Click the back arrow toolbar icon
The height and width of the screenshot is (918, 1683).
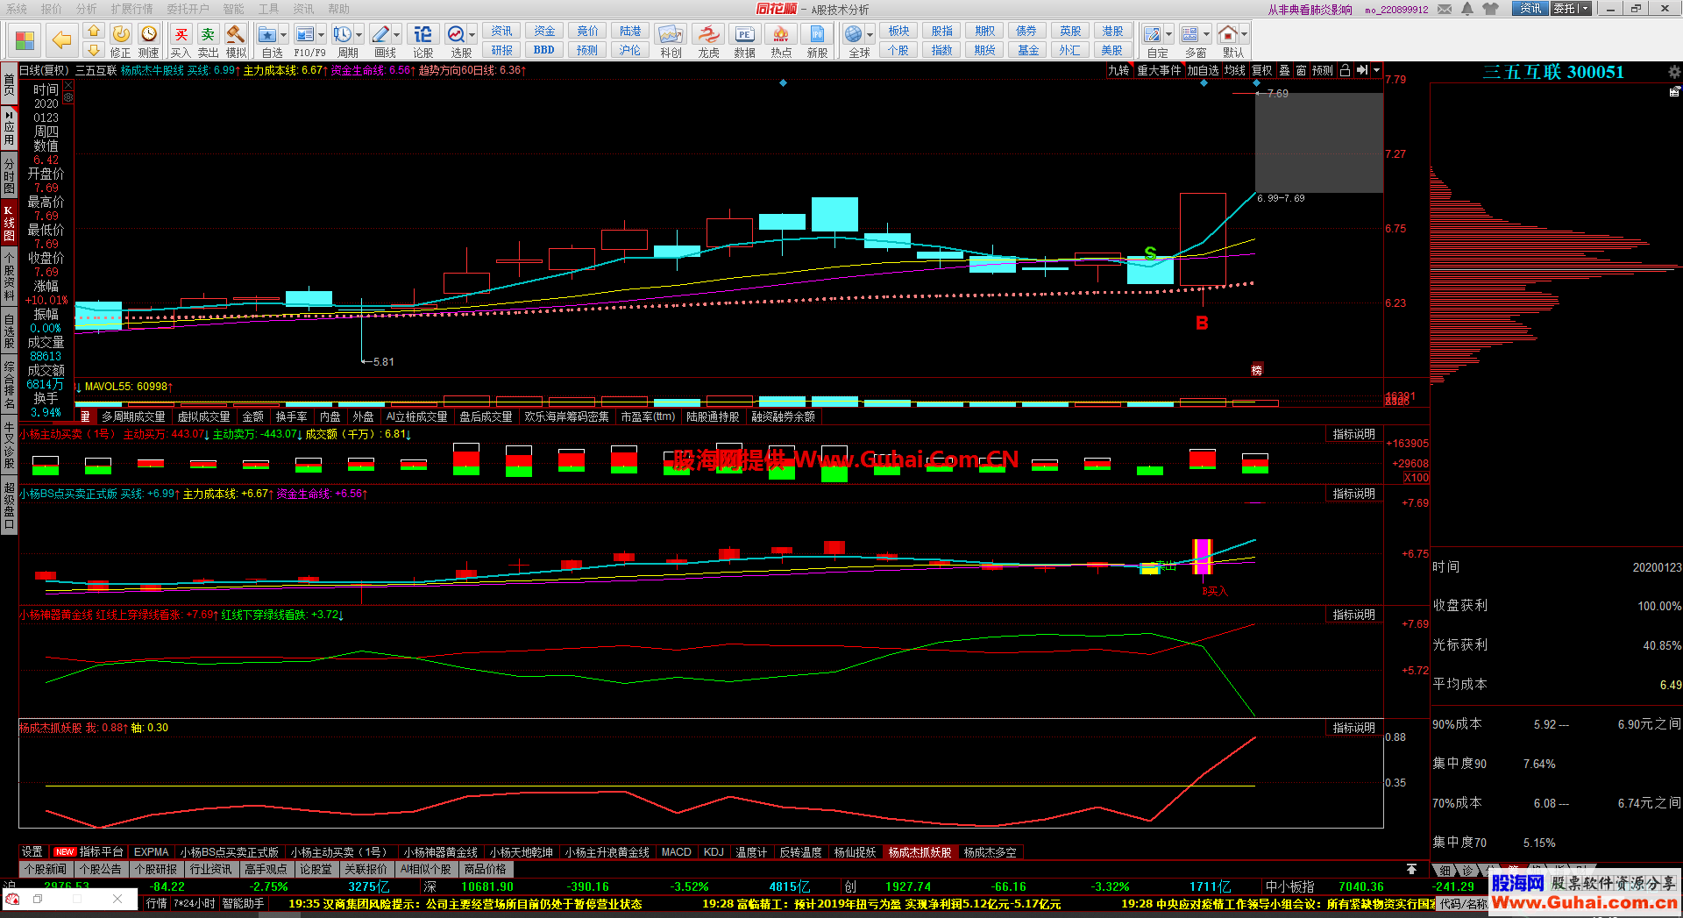[61, 39]
